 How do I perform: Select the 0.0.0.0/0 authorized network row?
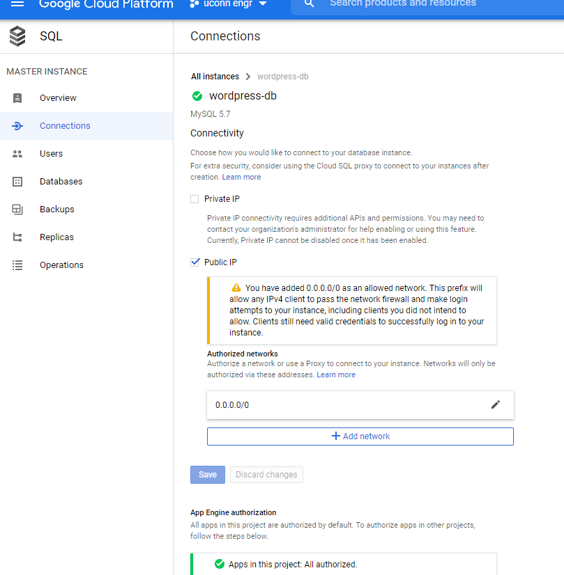pyautogui.click(x=360, y=405)
